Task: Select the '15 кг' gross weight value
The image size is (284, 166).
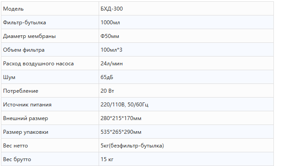Action: coord(107,159)
